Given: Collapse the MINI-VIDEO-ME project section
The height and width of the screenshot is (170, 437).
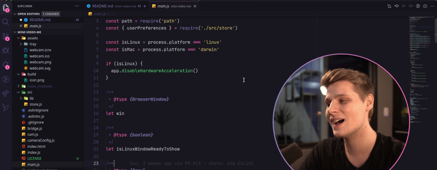Looking at the screenshot, I should (15, 32).
